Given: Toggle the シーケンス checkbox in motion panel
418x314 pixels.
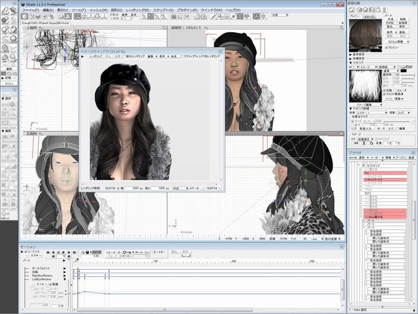Looking at the screenshot, I should 24,251.
